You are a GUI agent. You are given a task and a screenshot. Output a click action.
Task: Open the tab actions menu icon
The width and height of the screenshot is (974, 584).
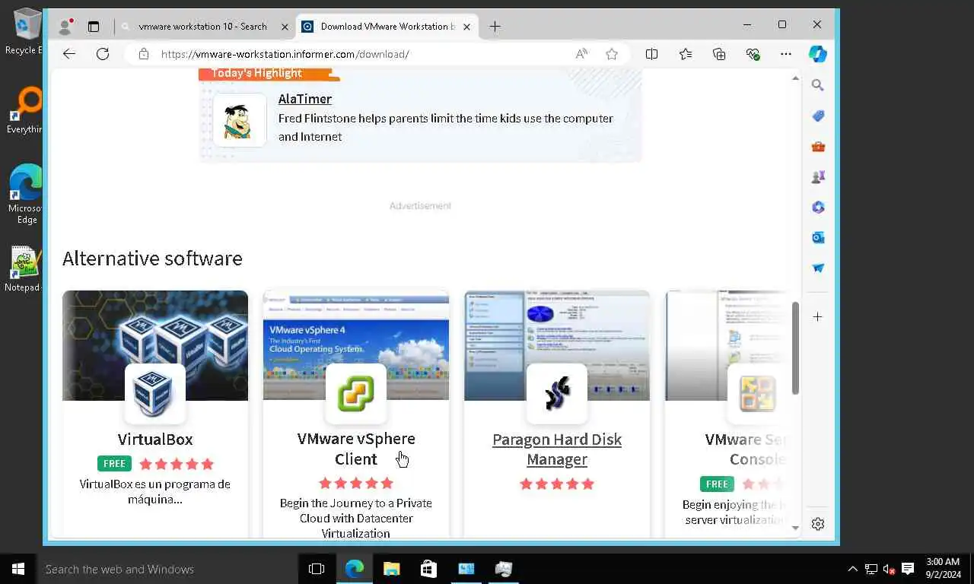tap(94, 27)
